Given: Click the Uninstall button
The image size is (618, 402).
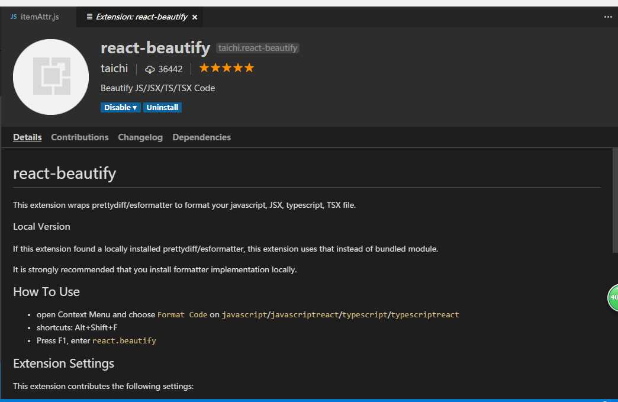Looking at the screenshot, I should (x=162, y=108).
